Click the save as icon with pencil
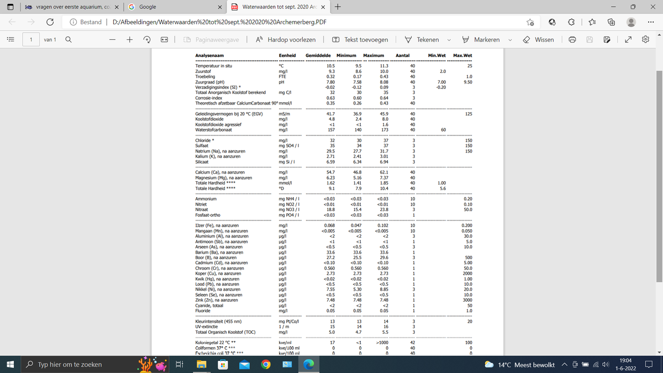The width and height of the screenshot is (663, 373). (x=607, y=40)
